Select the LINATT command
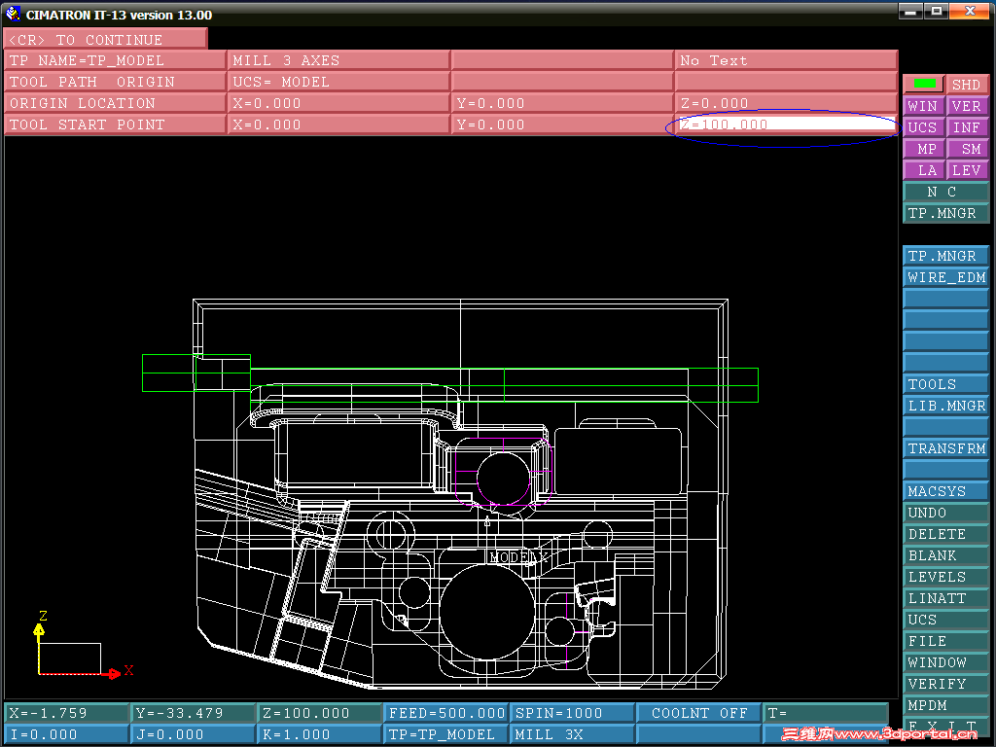 [945, 598]
